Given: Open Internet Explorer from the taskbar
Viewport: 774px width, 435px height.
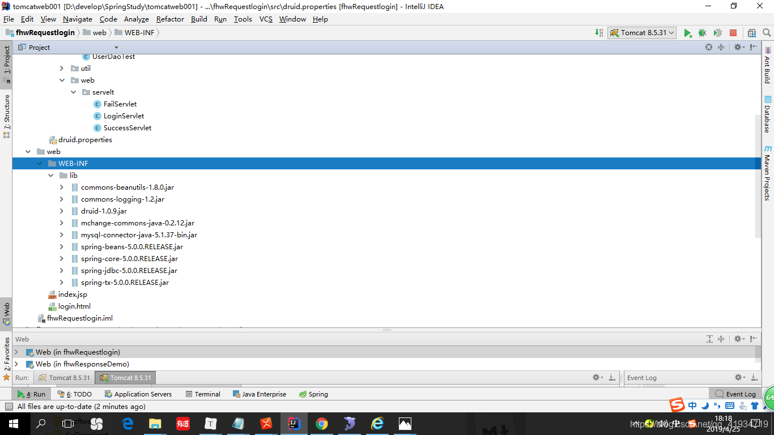Looking at the screenshot, I should coord(377,423).
